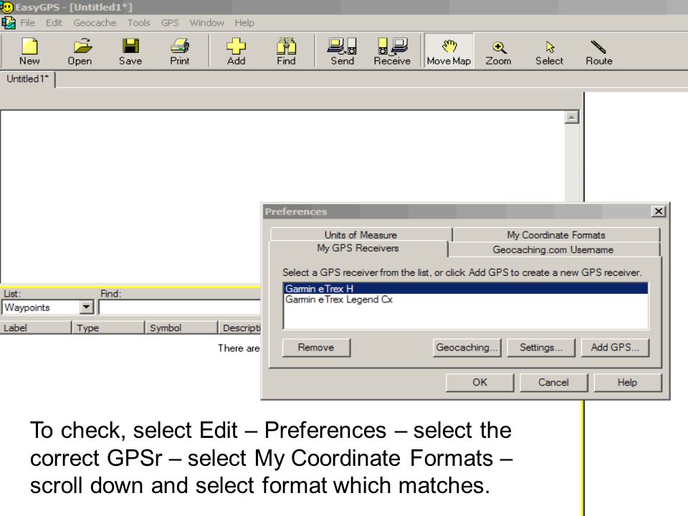Select Garmin eTrex Legend Cx receiver
This screenshot has width=688, height=516.
tap(466, 300)
